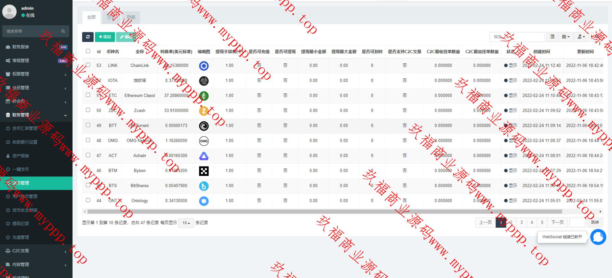Click the 编辑 edit button

point(126,37)
